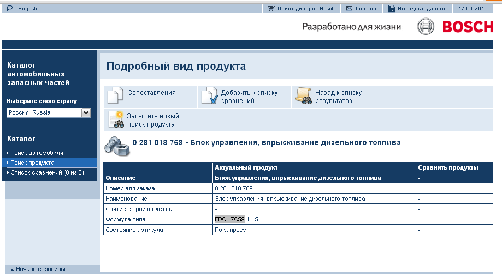The image size is (502, 276).
Task: Expand arrow beside Список сравнений
Action: pos(8,173)
